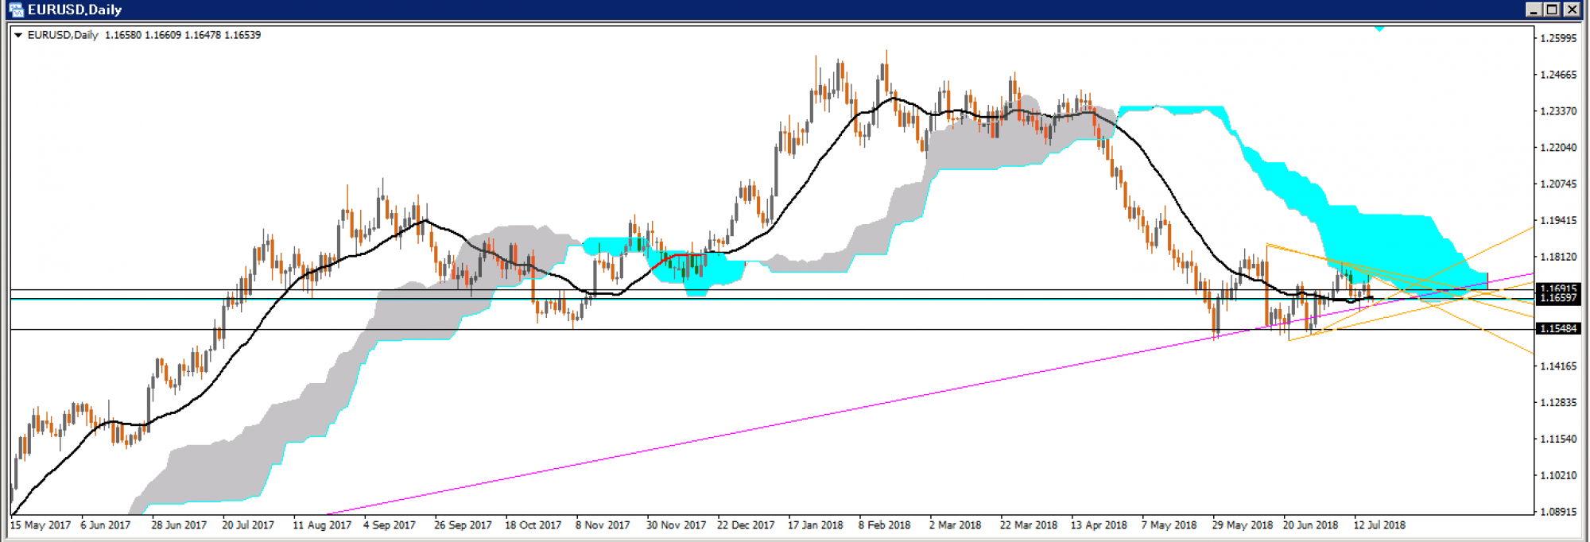The width and height of the screenshot is (1590, 542).
Task: Click the 22 Dec 2017 date label
Action: click(x=746, y=525)
